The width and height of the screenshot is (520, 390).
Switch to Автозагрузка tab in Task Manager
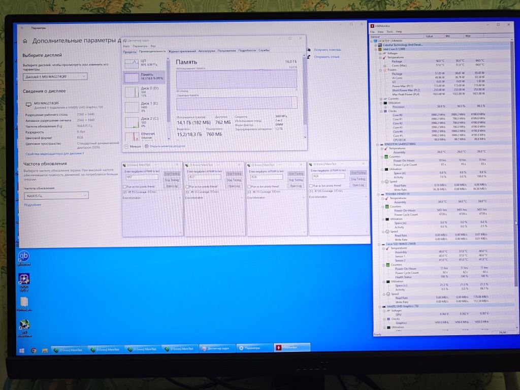207,51
